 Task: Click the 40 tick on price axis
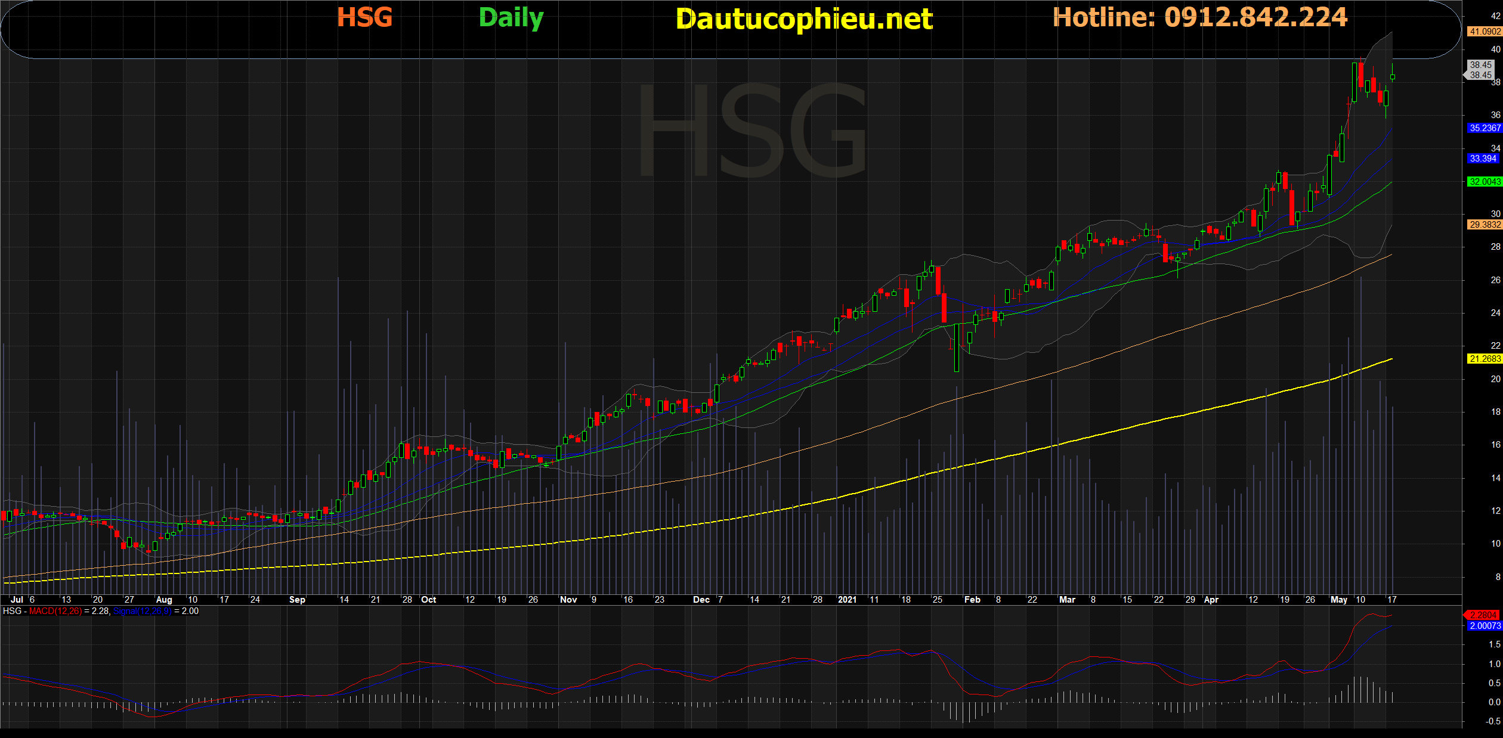click(1495, 49)
